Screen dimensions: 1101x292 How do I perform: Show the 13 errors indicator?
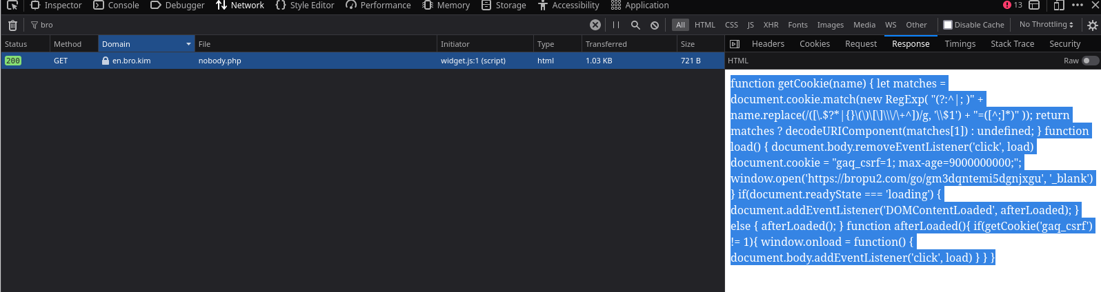(1013, 6)
